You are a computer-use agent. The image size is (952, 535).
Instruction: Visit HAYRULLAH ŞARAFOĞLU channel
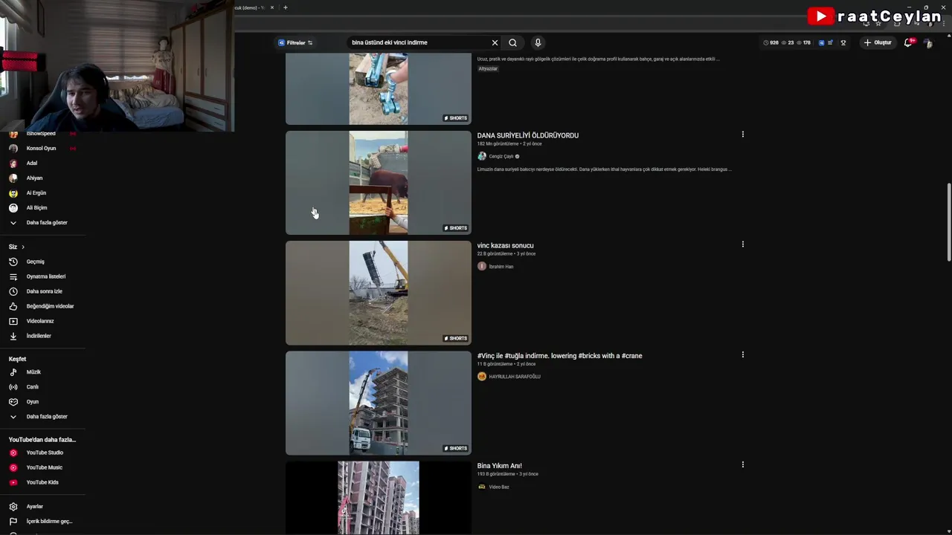point(515,377)
